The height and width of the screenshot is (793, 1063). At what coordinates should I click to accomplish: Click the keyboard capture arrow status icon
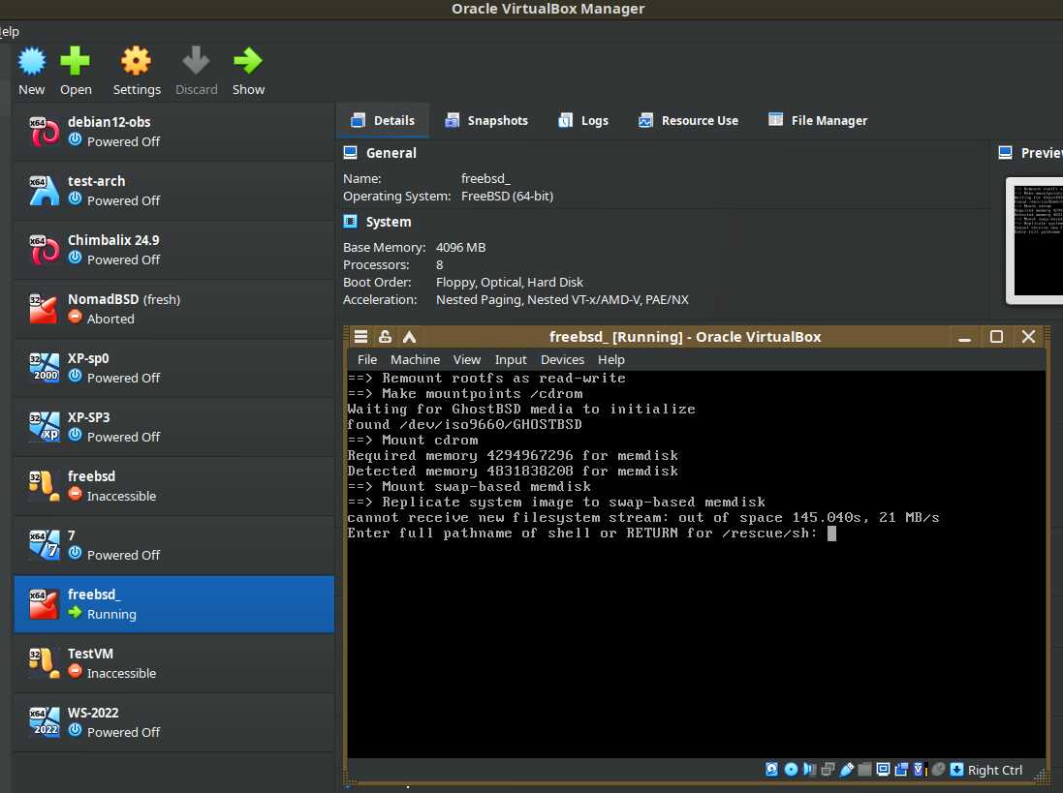(x=956, y=770)
